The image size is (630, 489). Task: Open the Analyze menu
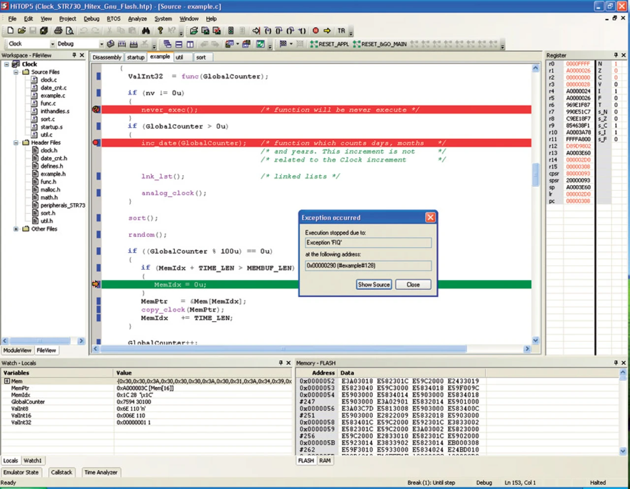(x=137, y=19)
